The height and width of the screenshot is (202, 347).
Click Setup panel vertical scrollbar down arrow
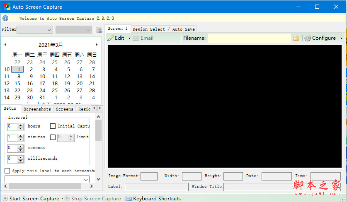coord(99,179)
